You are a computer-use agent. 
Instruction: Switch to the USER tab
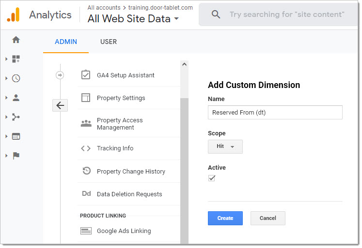click(109, 42)
